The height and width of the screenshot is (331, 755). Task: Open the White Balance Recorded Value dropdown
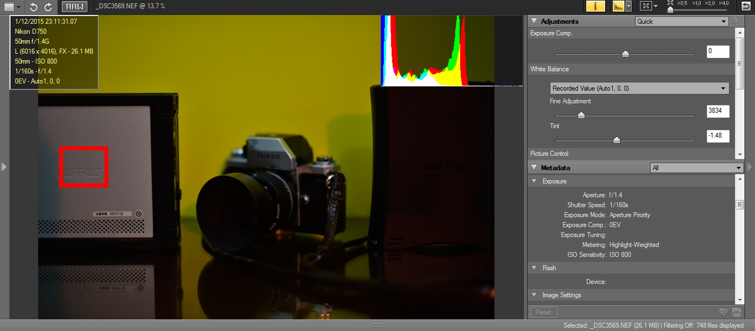coord(640,88)
